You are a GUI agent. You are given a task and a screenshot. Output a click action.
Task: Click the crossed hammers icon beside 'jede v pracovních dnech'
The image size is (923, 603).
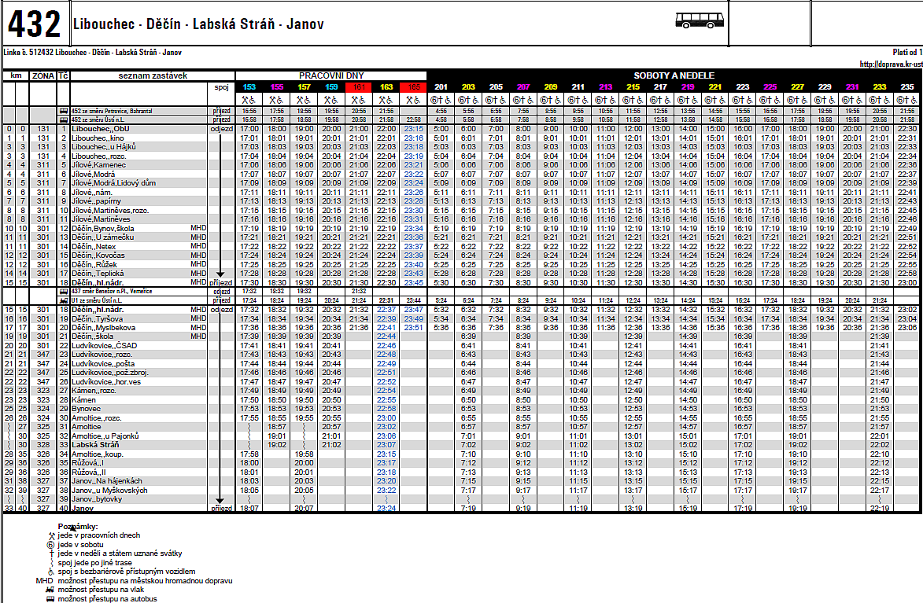click(x=51, y=536)
